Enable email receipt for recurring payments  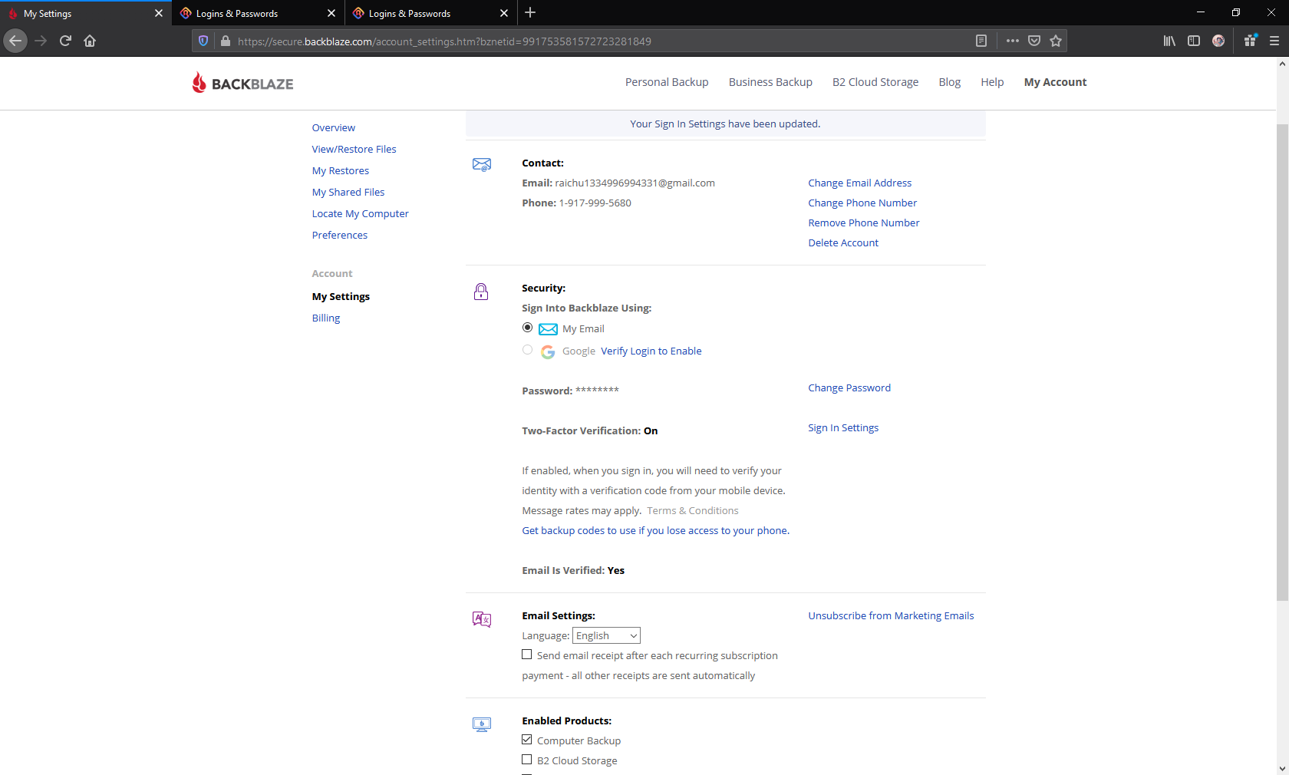(527, 655)
